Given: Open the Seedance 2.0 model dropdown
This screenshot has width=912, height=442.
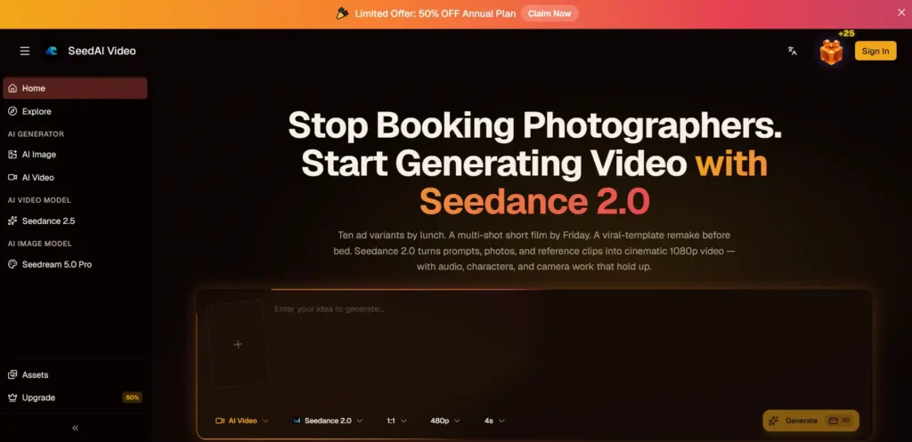Looking at the screenshot, I should (x=328, y=421).
